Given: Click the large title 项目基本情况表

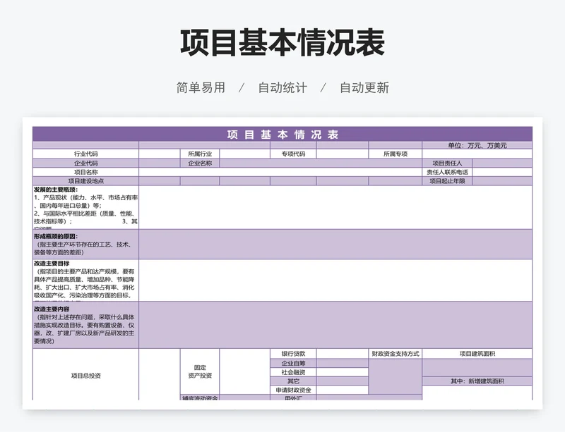Looking at the screenshot, I should click(282, 43).
